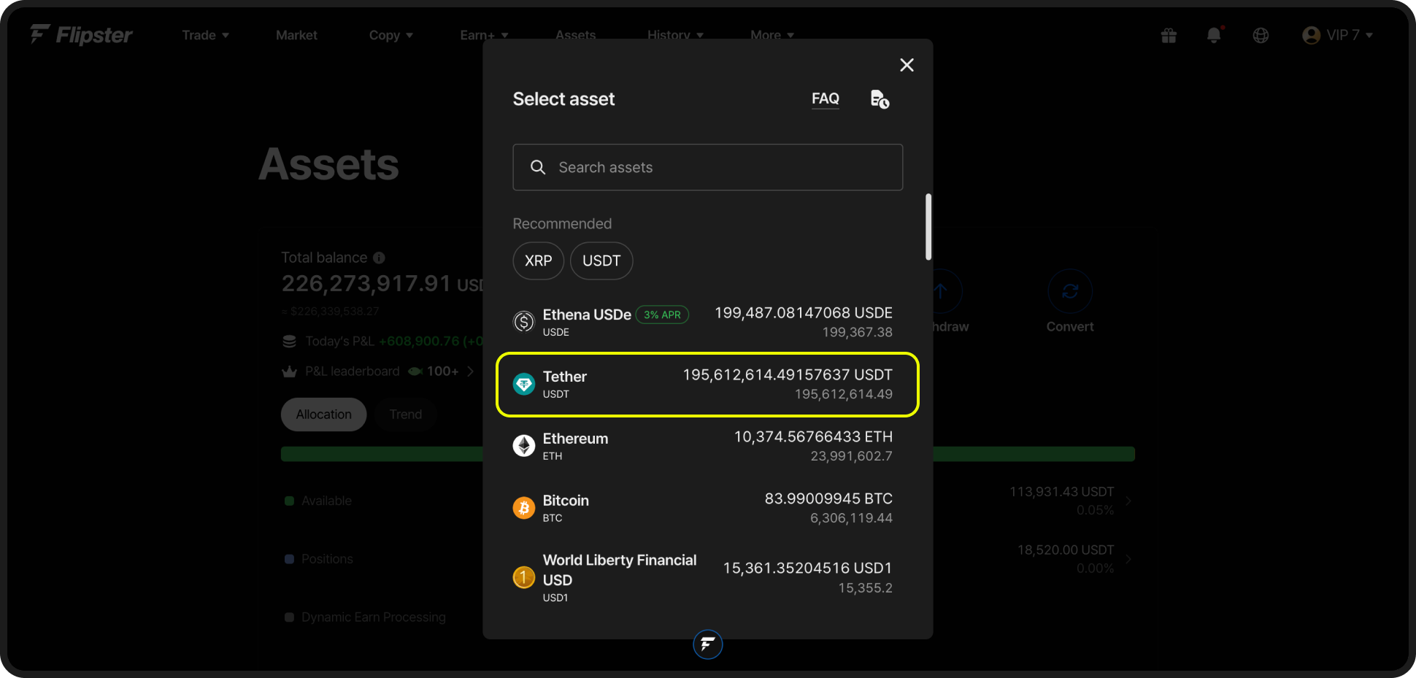Click the Available allocation label
Screen dimensions: 1416x678
click(x=326, y=501)
